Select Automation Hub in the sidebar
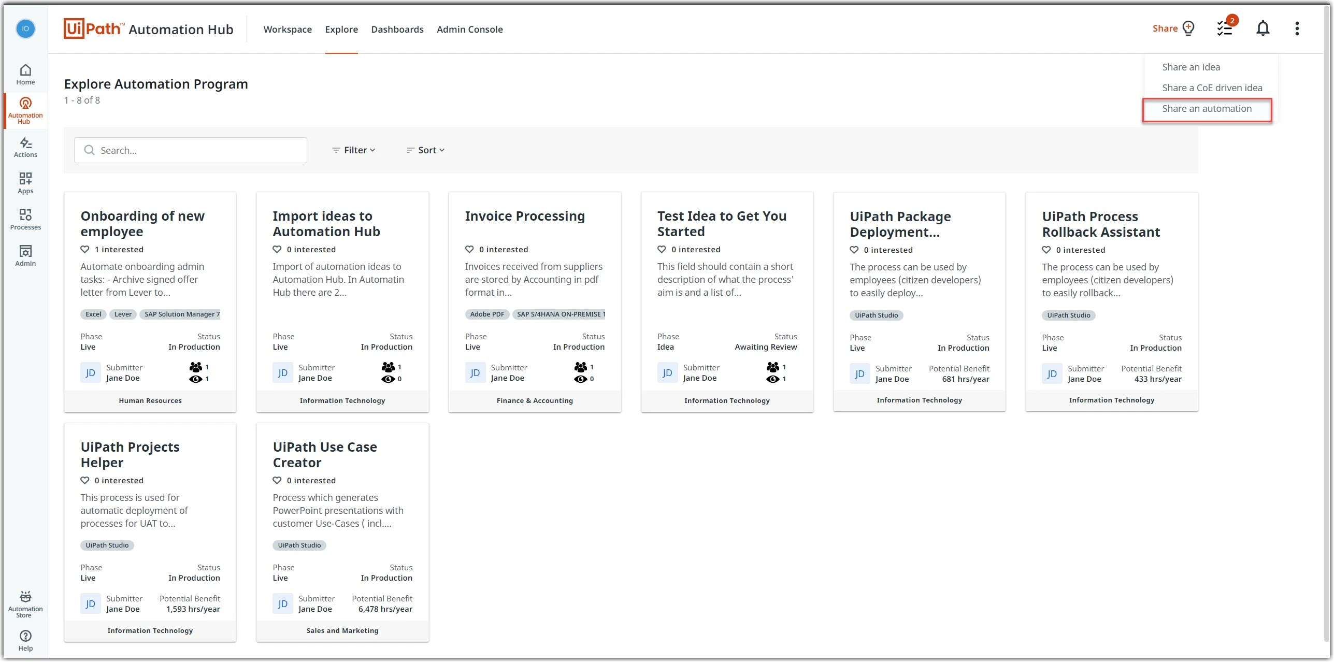The width and height of the screenshot is (1334, 662). (x=25, y=110)
